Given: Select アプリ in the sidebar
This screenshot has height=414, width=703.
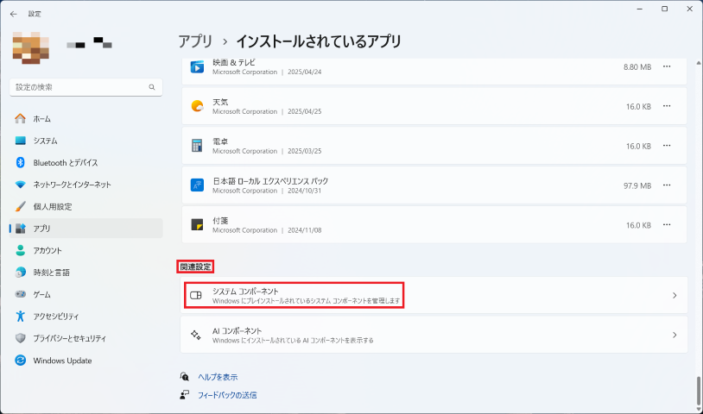Looking at the screenshot, I should point(85,229).
